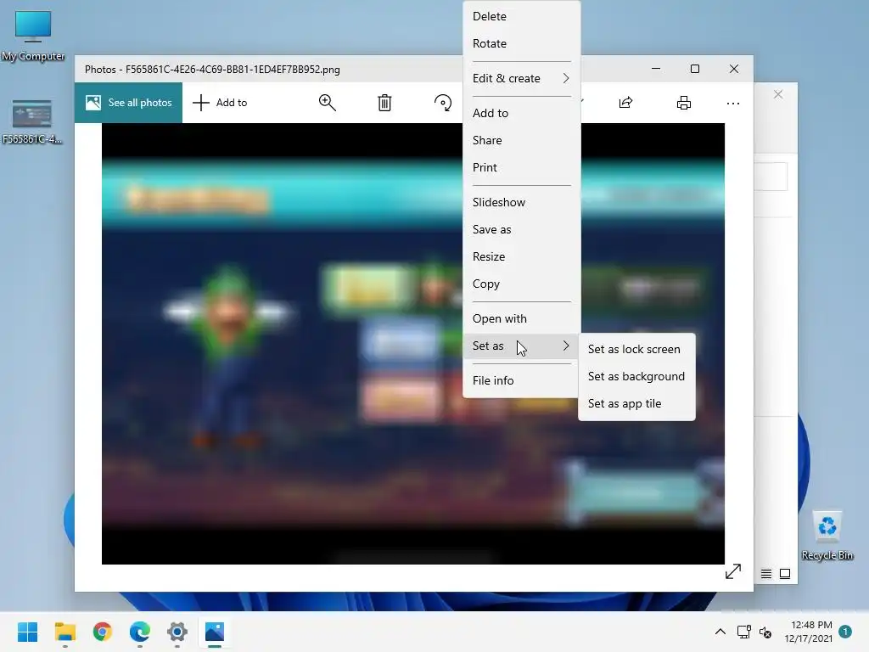Screen dimensions: 869x652
Task: Select Rotate from the context menu
Action: 522,43
